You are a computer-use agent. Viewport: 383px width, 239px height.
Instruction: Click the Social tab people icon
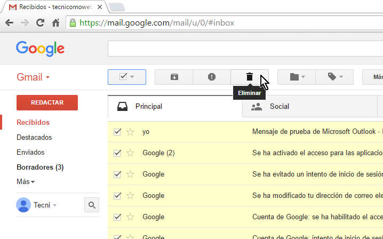257,107
